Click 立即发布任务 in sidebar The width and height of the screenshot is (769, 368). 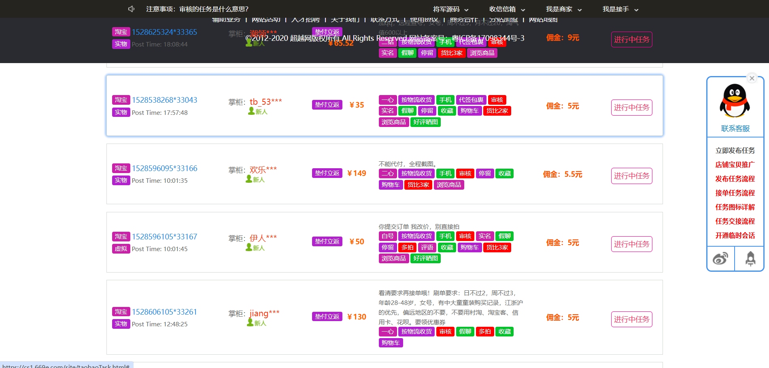[x=735, y=150]
